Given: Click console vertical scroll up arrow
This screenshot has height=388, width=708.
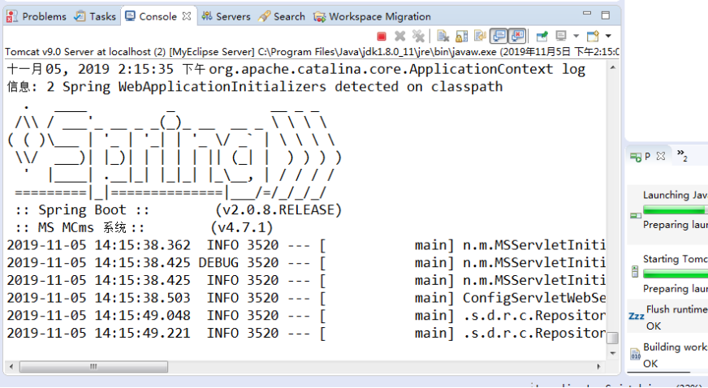Looking at the screenshot, I should click(613, 67).
